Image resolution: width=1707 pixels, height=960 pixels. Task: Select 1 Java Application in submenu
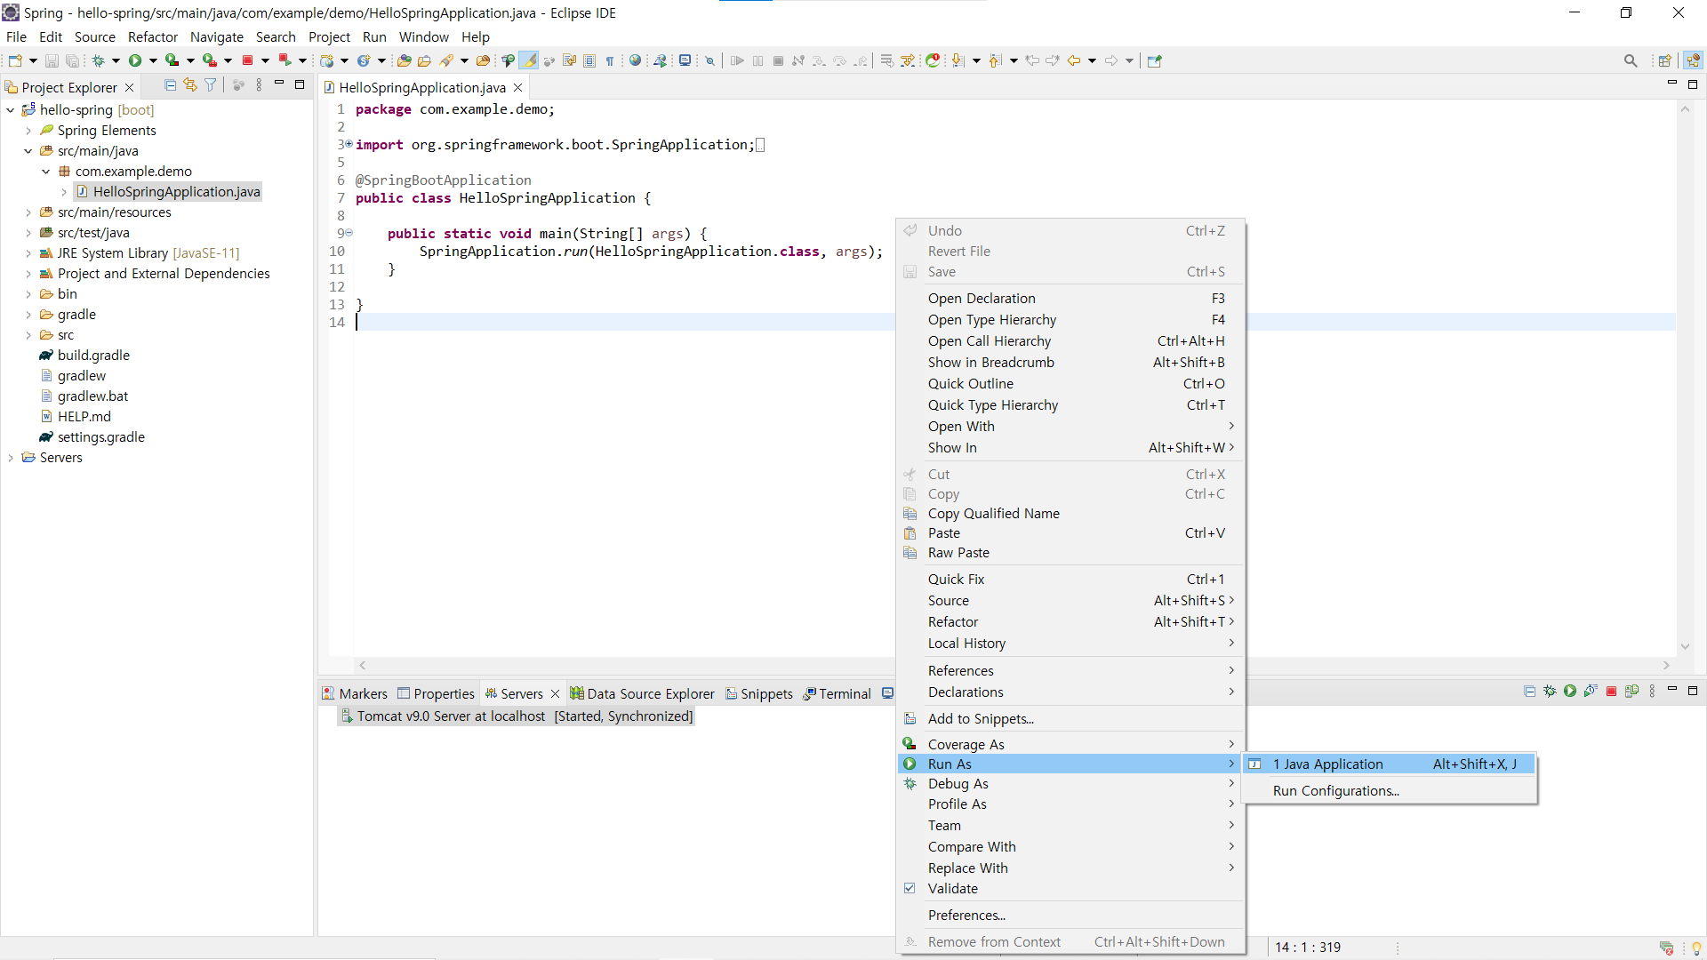click(1327, 764)
